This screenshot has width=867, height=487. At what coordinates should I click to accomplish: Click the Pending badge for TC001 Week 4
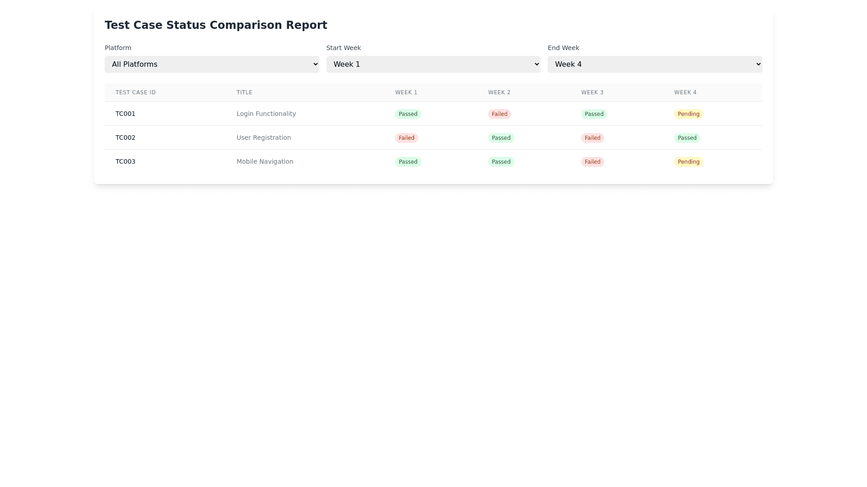(x=688, y=114)
